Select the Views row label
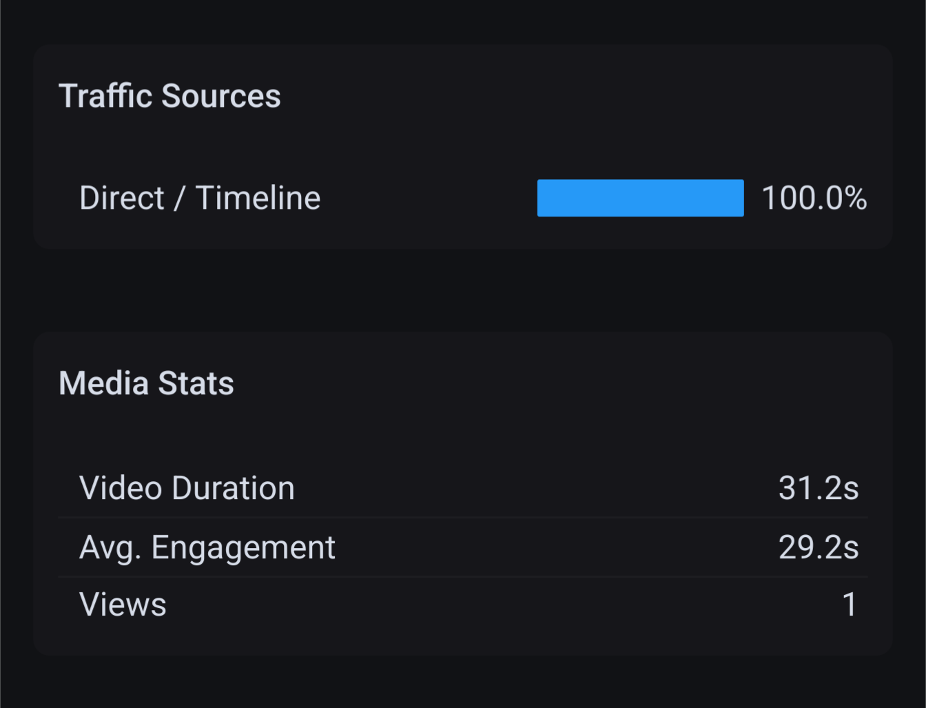 pyautogui.click(x=123, y=605)
